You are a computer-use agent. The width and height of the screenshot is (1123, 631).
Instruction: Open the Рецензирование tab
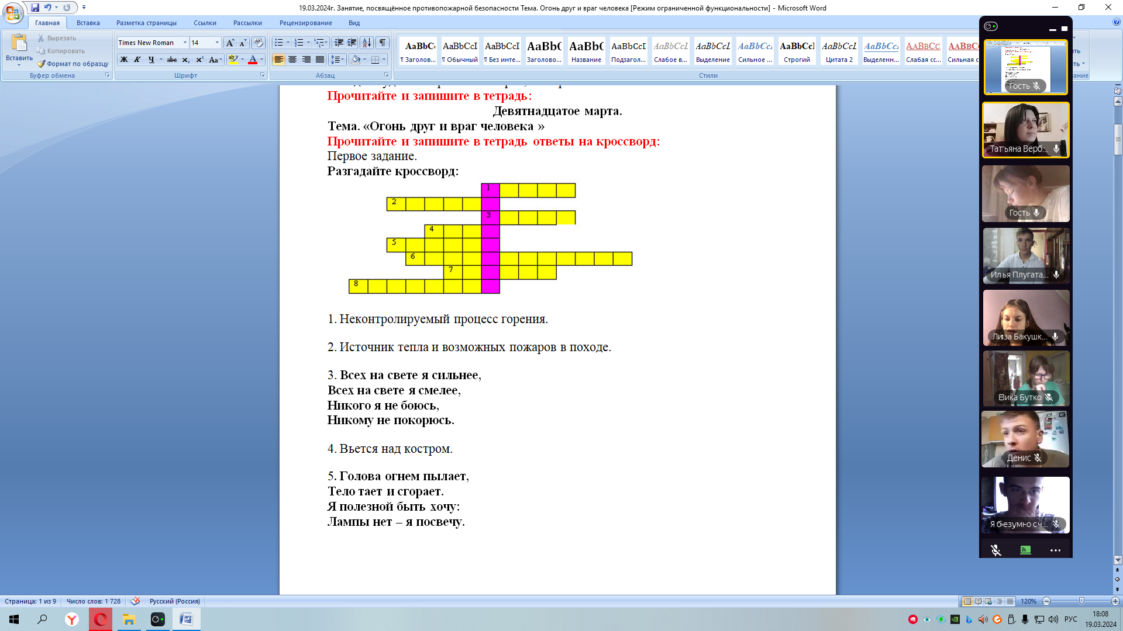pyautogui.click(x=305, y=23)
